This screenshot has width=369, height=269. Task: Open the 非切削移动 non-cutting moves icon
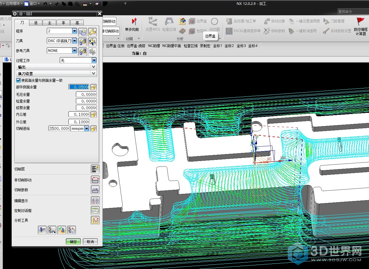[95, 180]
